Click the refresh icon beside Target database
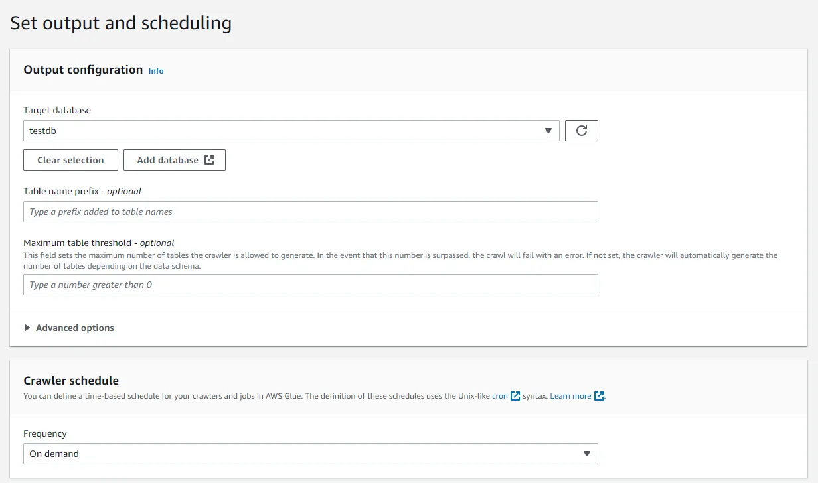This screenshot has width=818, height=483. [x=581, y=131]
